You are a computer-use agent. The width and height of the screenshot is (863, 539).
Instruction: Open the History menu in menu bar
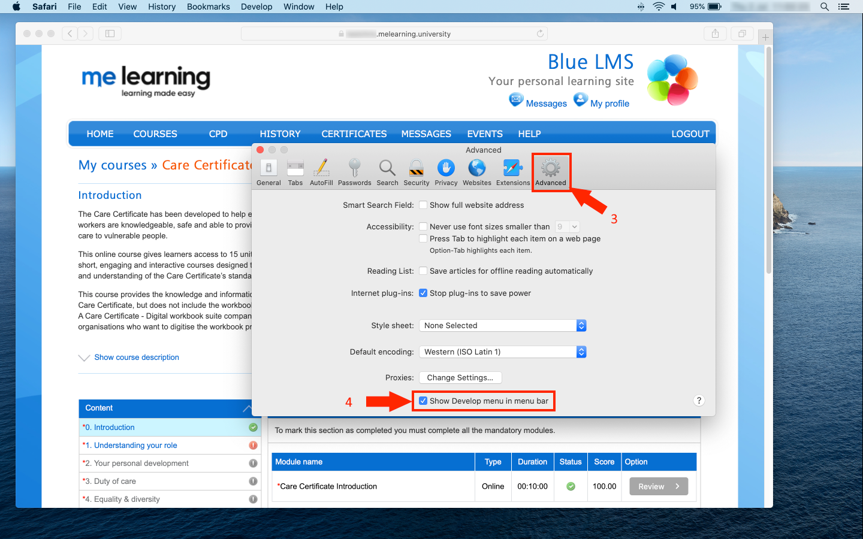pyautogui.click(x=162, y=7)
